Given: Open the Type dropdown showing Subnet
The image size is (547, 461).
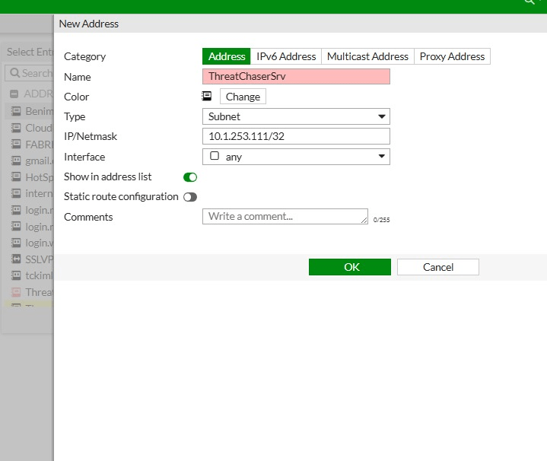Looking at the screenshot, I should 296,117.
